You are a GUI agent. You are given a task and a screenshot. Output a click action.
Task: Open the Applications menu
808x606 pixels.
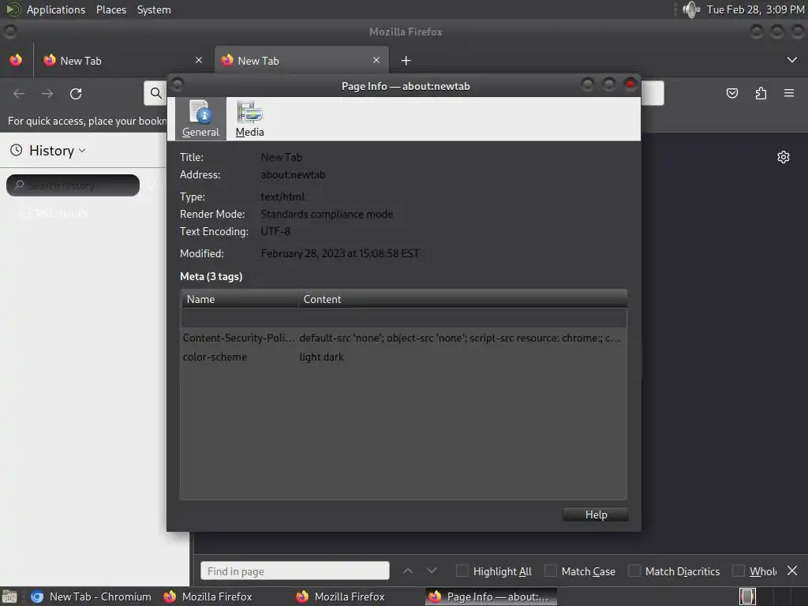pyautogui.click(x=56, y=9)
